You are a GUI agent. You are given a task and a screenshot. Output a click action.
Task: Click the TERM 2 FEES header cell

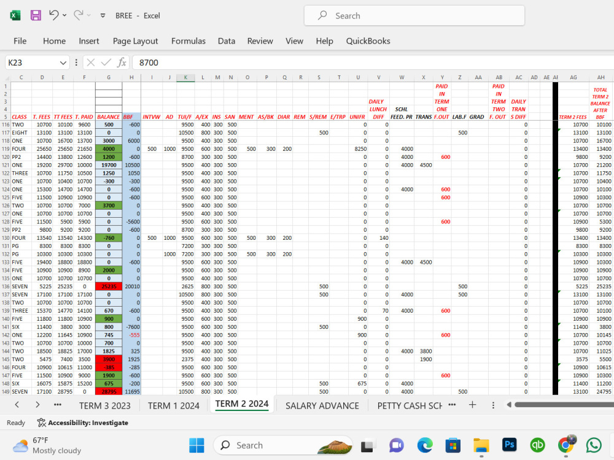tap(573, 117)
